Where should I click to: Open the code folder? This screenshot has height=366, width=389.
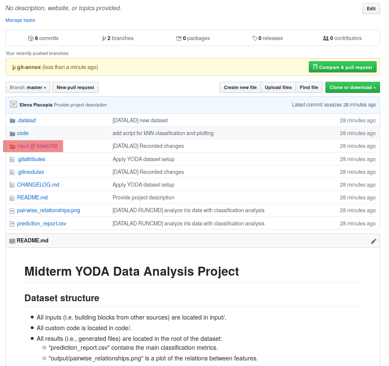[22, 133]
